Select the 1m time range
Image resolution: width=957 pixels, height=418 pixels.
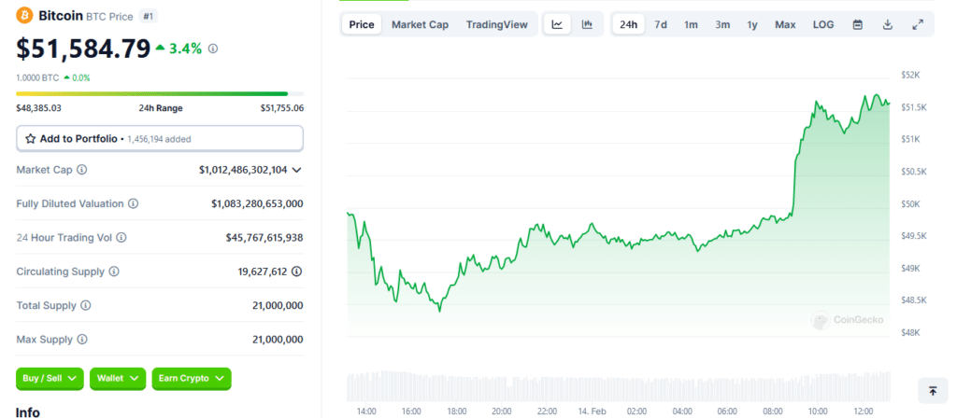[x=691, y=24]
